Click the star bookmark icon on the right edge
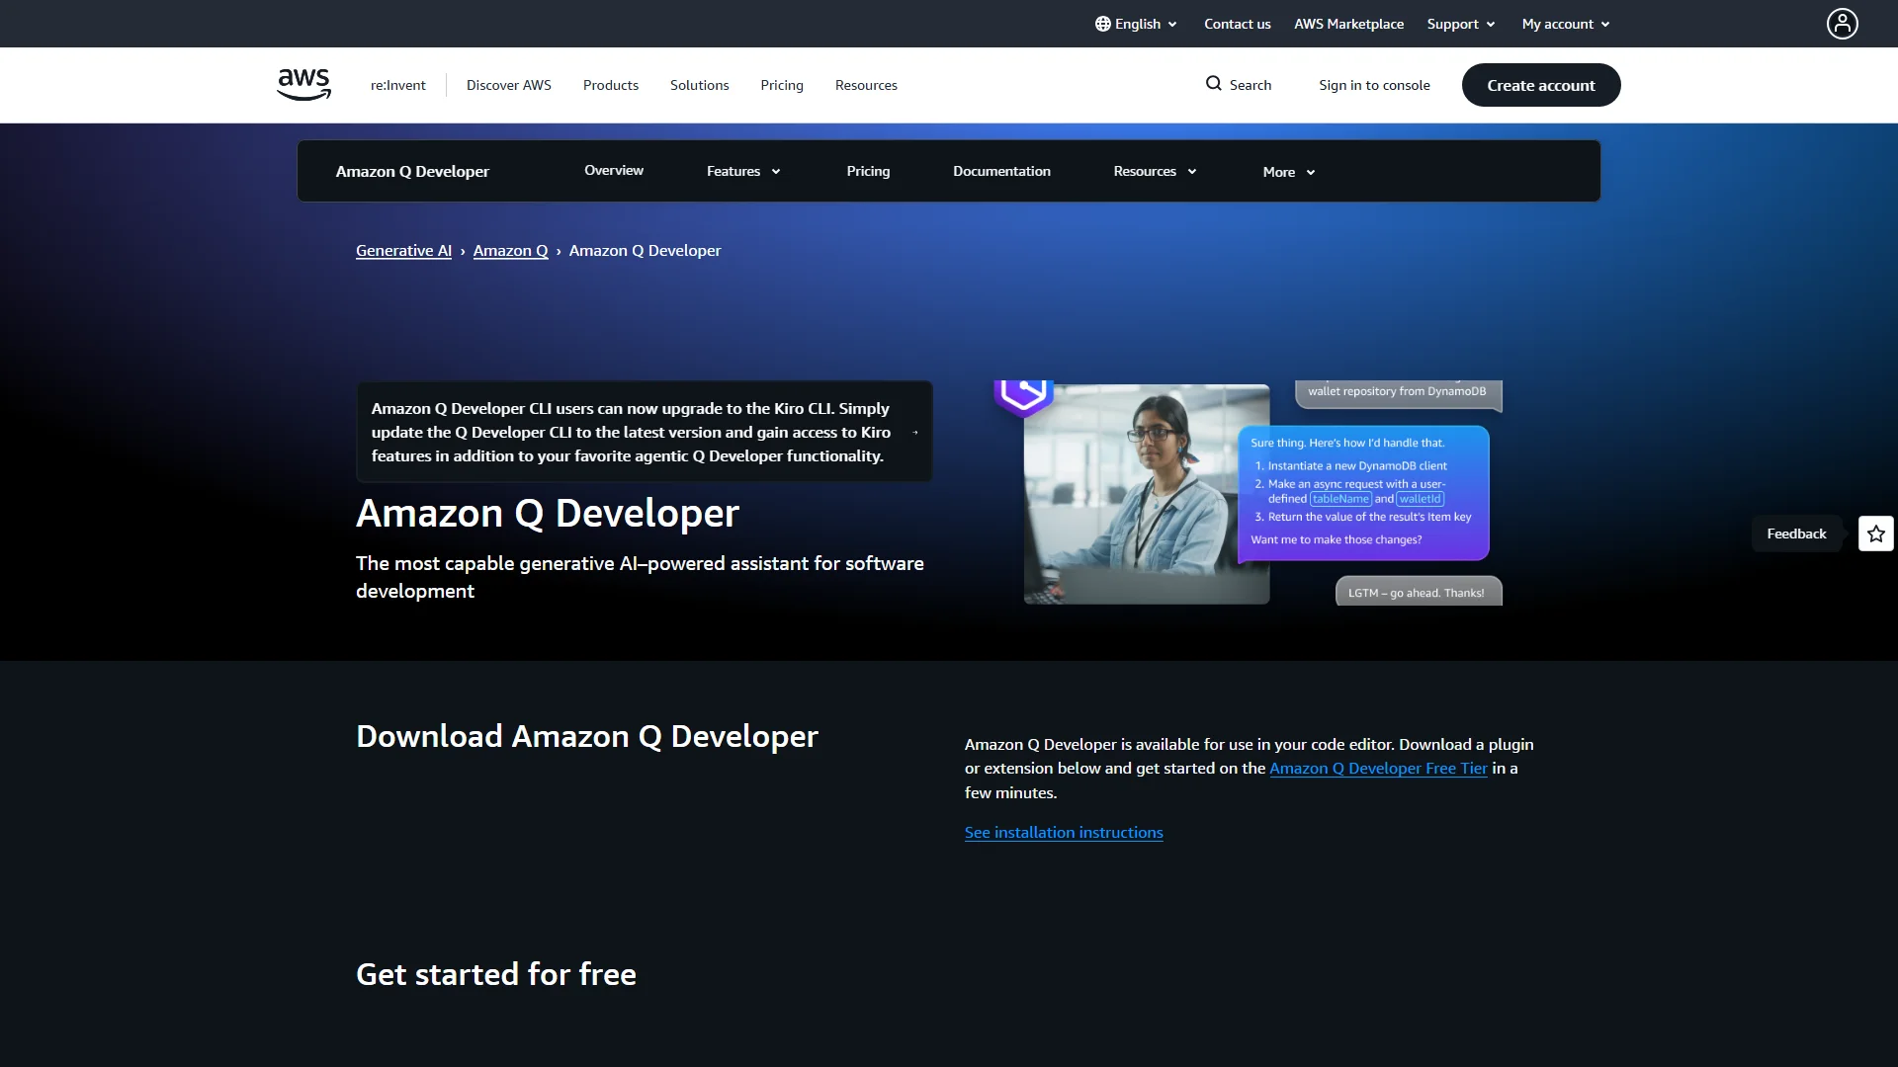 click(1874, 533)
